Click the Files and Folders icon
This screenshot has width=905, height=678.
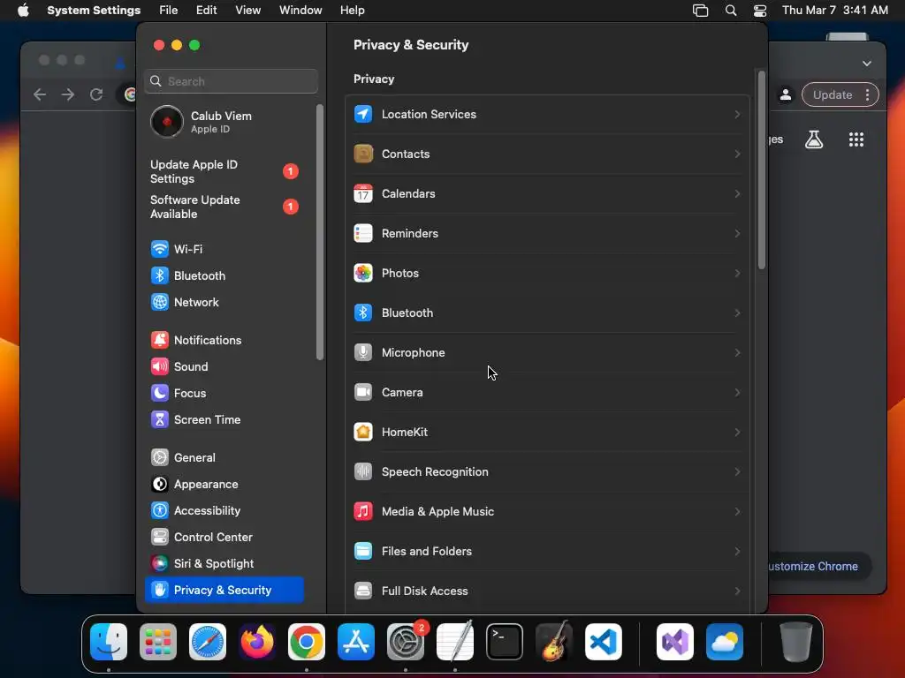363,551
